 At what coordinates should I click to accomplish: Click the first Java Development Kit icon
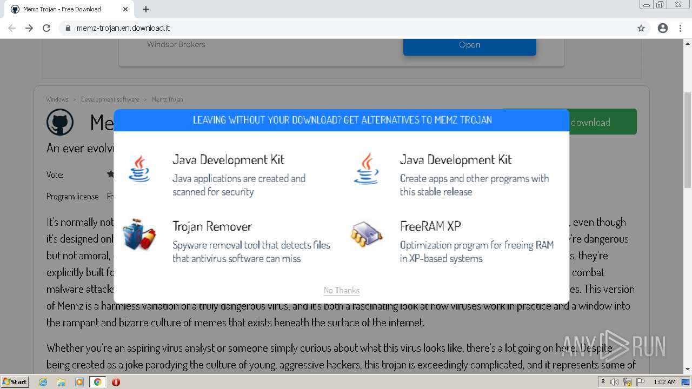pos(139,169)
